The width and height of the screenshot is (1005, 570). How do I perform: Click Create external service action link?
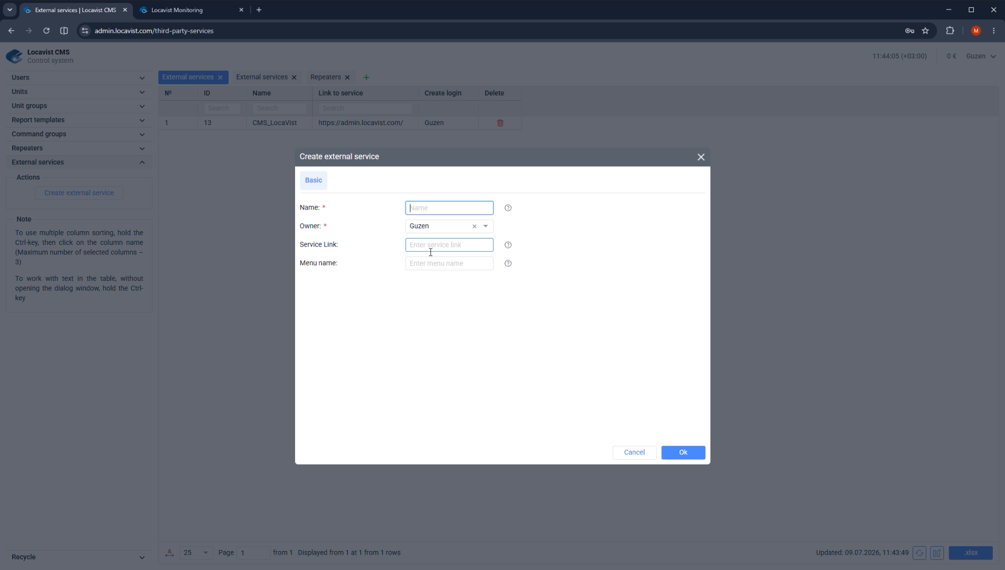(79, 193)
